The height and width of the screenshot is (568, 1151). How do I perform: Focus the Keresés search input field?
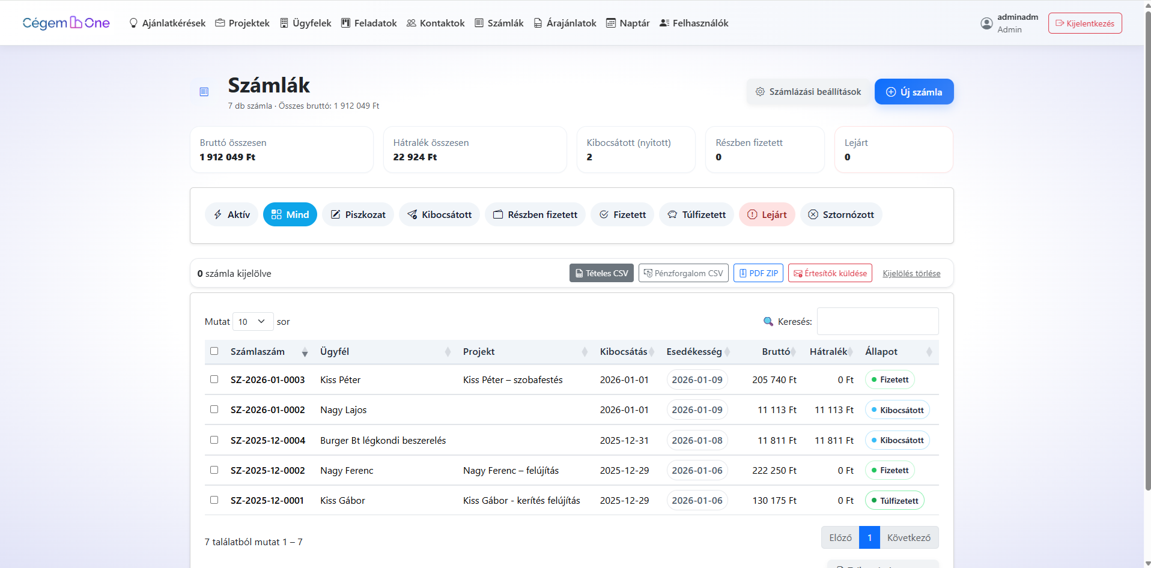(x=877, y=322)
